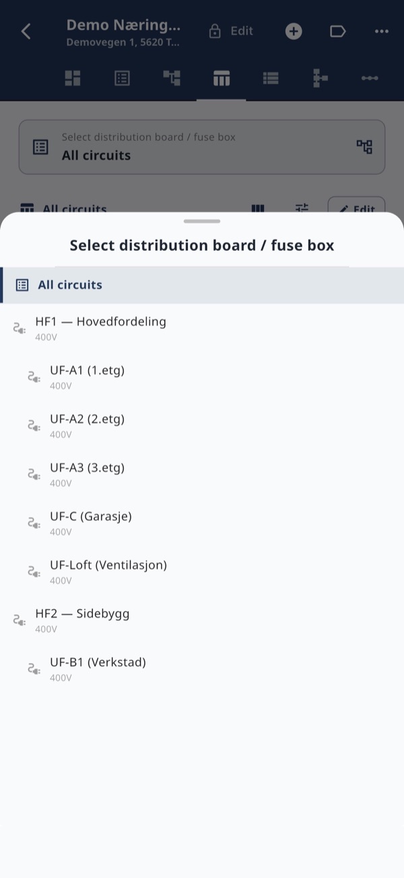Image resolution: width=404 pixels, height=878 pixels.
Task: Toggle the column layout icon
Action: (x=257, y=208)
